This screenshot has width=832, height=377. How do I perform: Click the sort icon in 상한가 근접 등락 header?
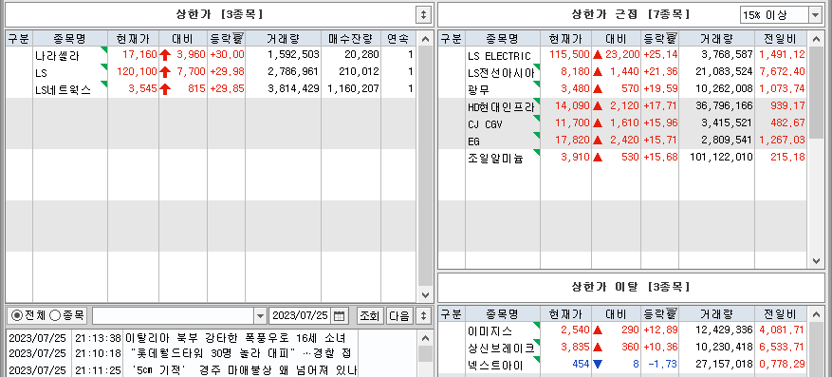pos(672,38)
